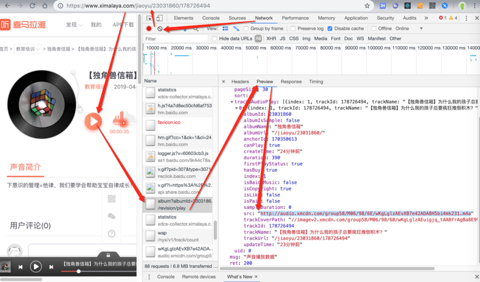Play the track with orange play button

[x=93, y=122]
